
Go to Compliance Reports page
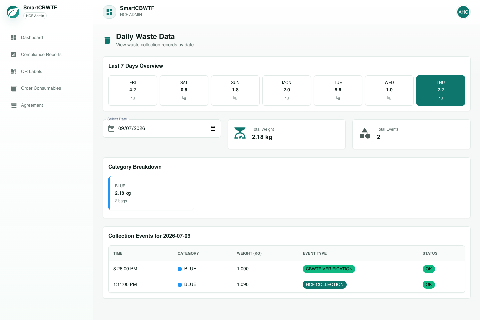click(x=47, y=55)
